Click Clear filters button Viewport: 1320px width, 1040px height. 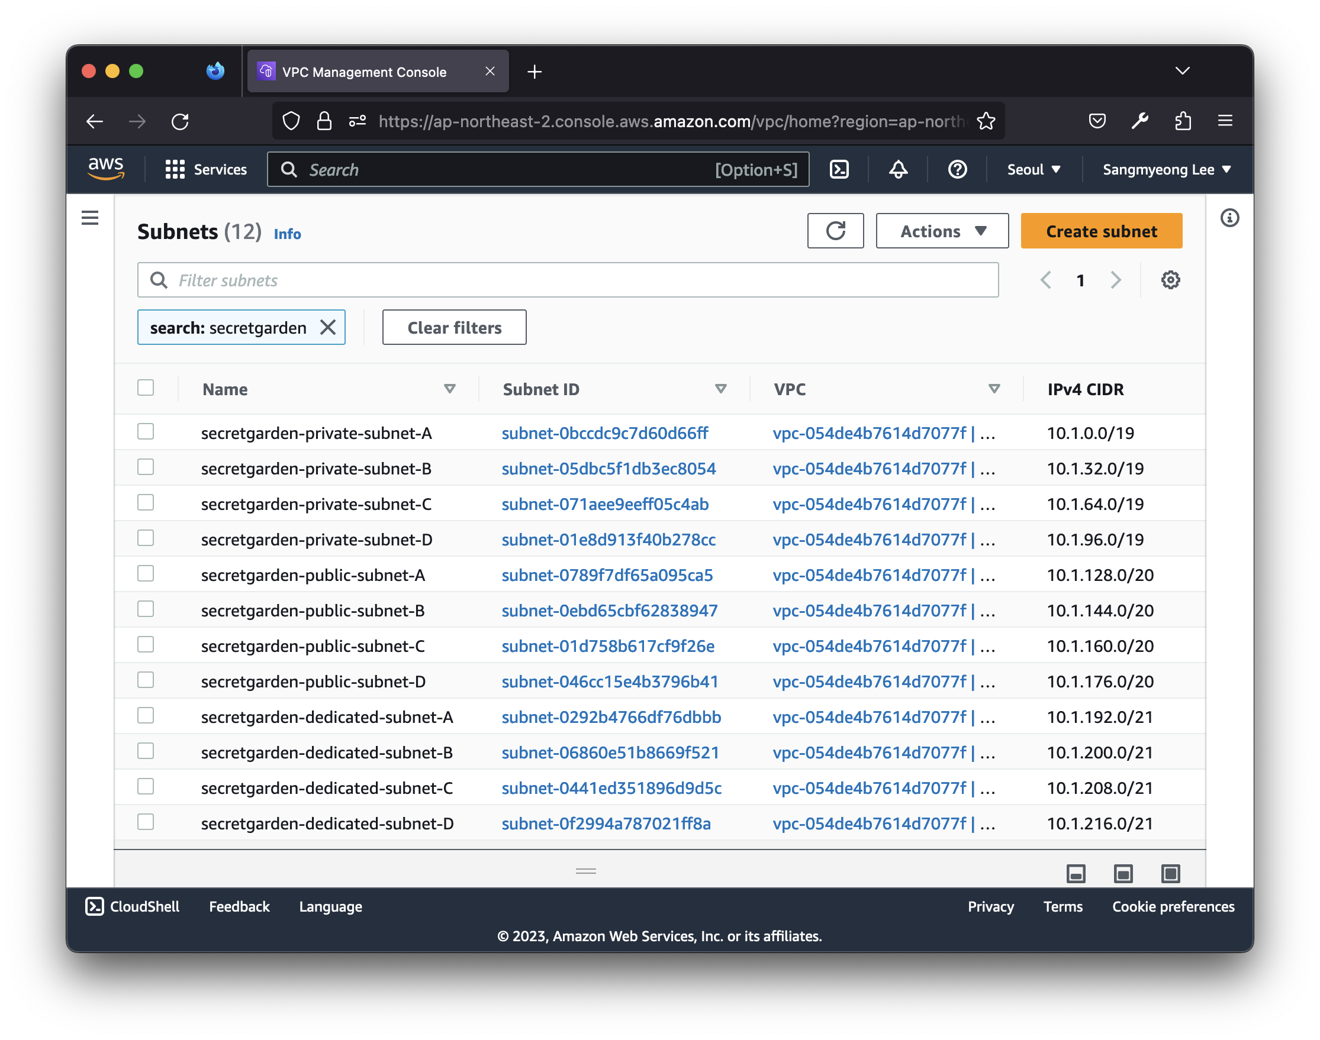(x=455, y=328)
